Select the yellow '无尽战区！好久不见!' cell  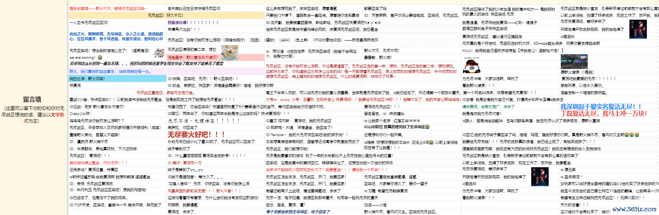click(x=165, y=16)
